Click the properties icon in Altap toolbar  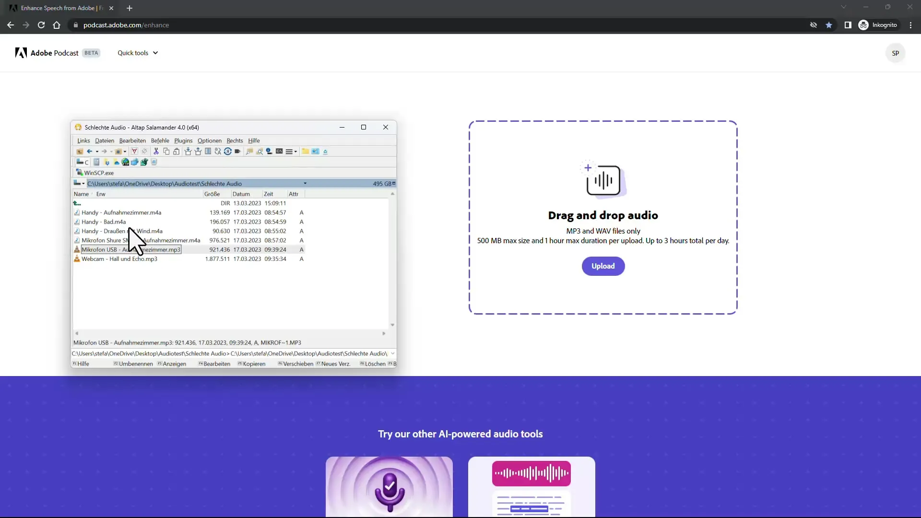(270, 151)
